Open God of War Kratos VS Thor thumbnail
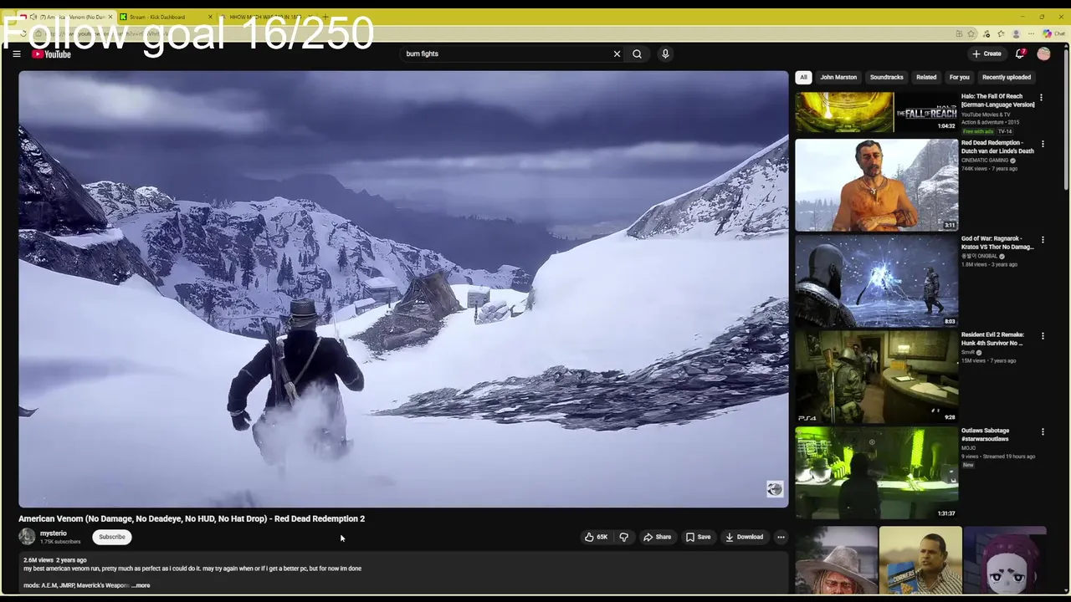This screenshot has width=1071, height=602. 876,281
